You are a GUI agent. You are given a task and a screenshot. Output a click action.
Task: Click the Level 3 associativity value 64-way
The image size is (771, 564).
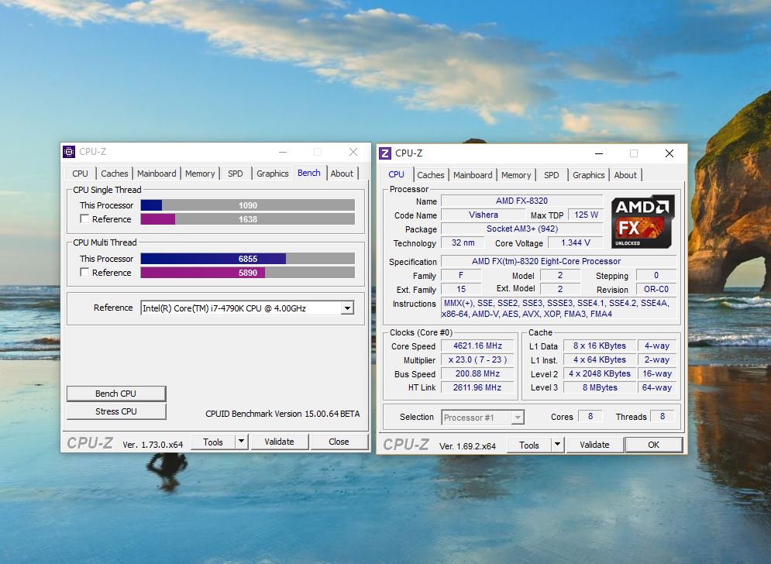pos(657,387)
